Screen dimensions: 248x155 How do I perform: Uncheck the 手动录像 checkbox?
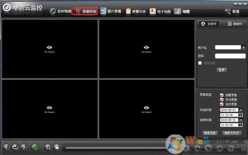(x=222, y=99)
